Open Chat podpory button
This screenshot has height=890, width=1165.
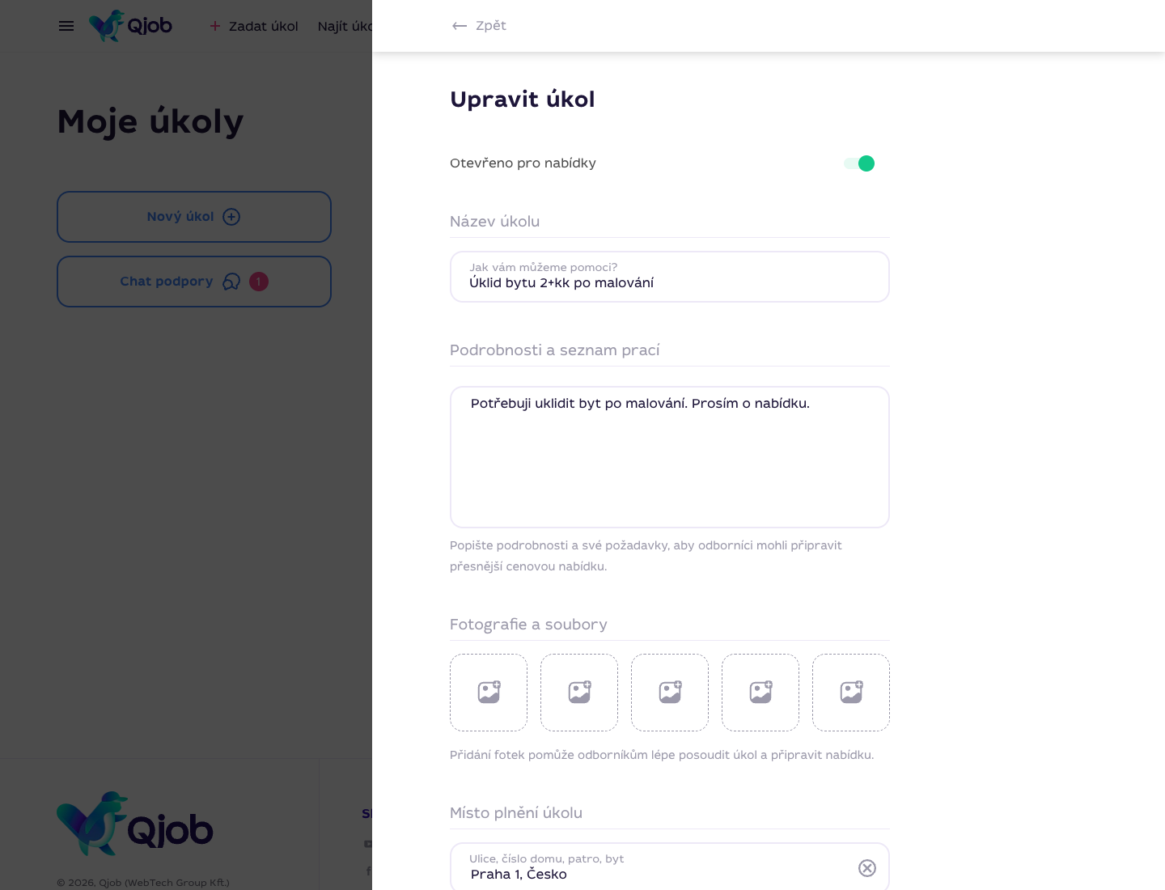point(194,282)
